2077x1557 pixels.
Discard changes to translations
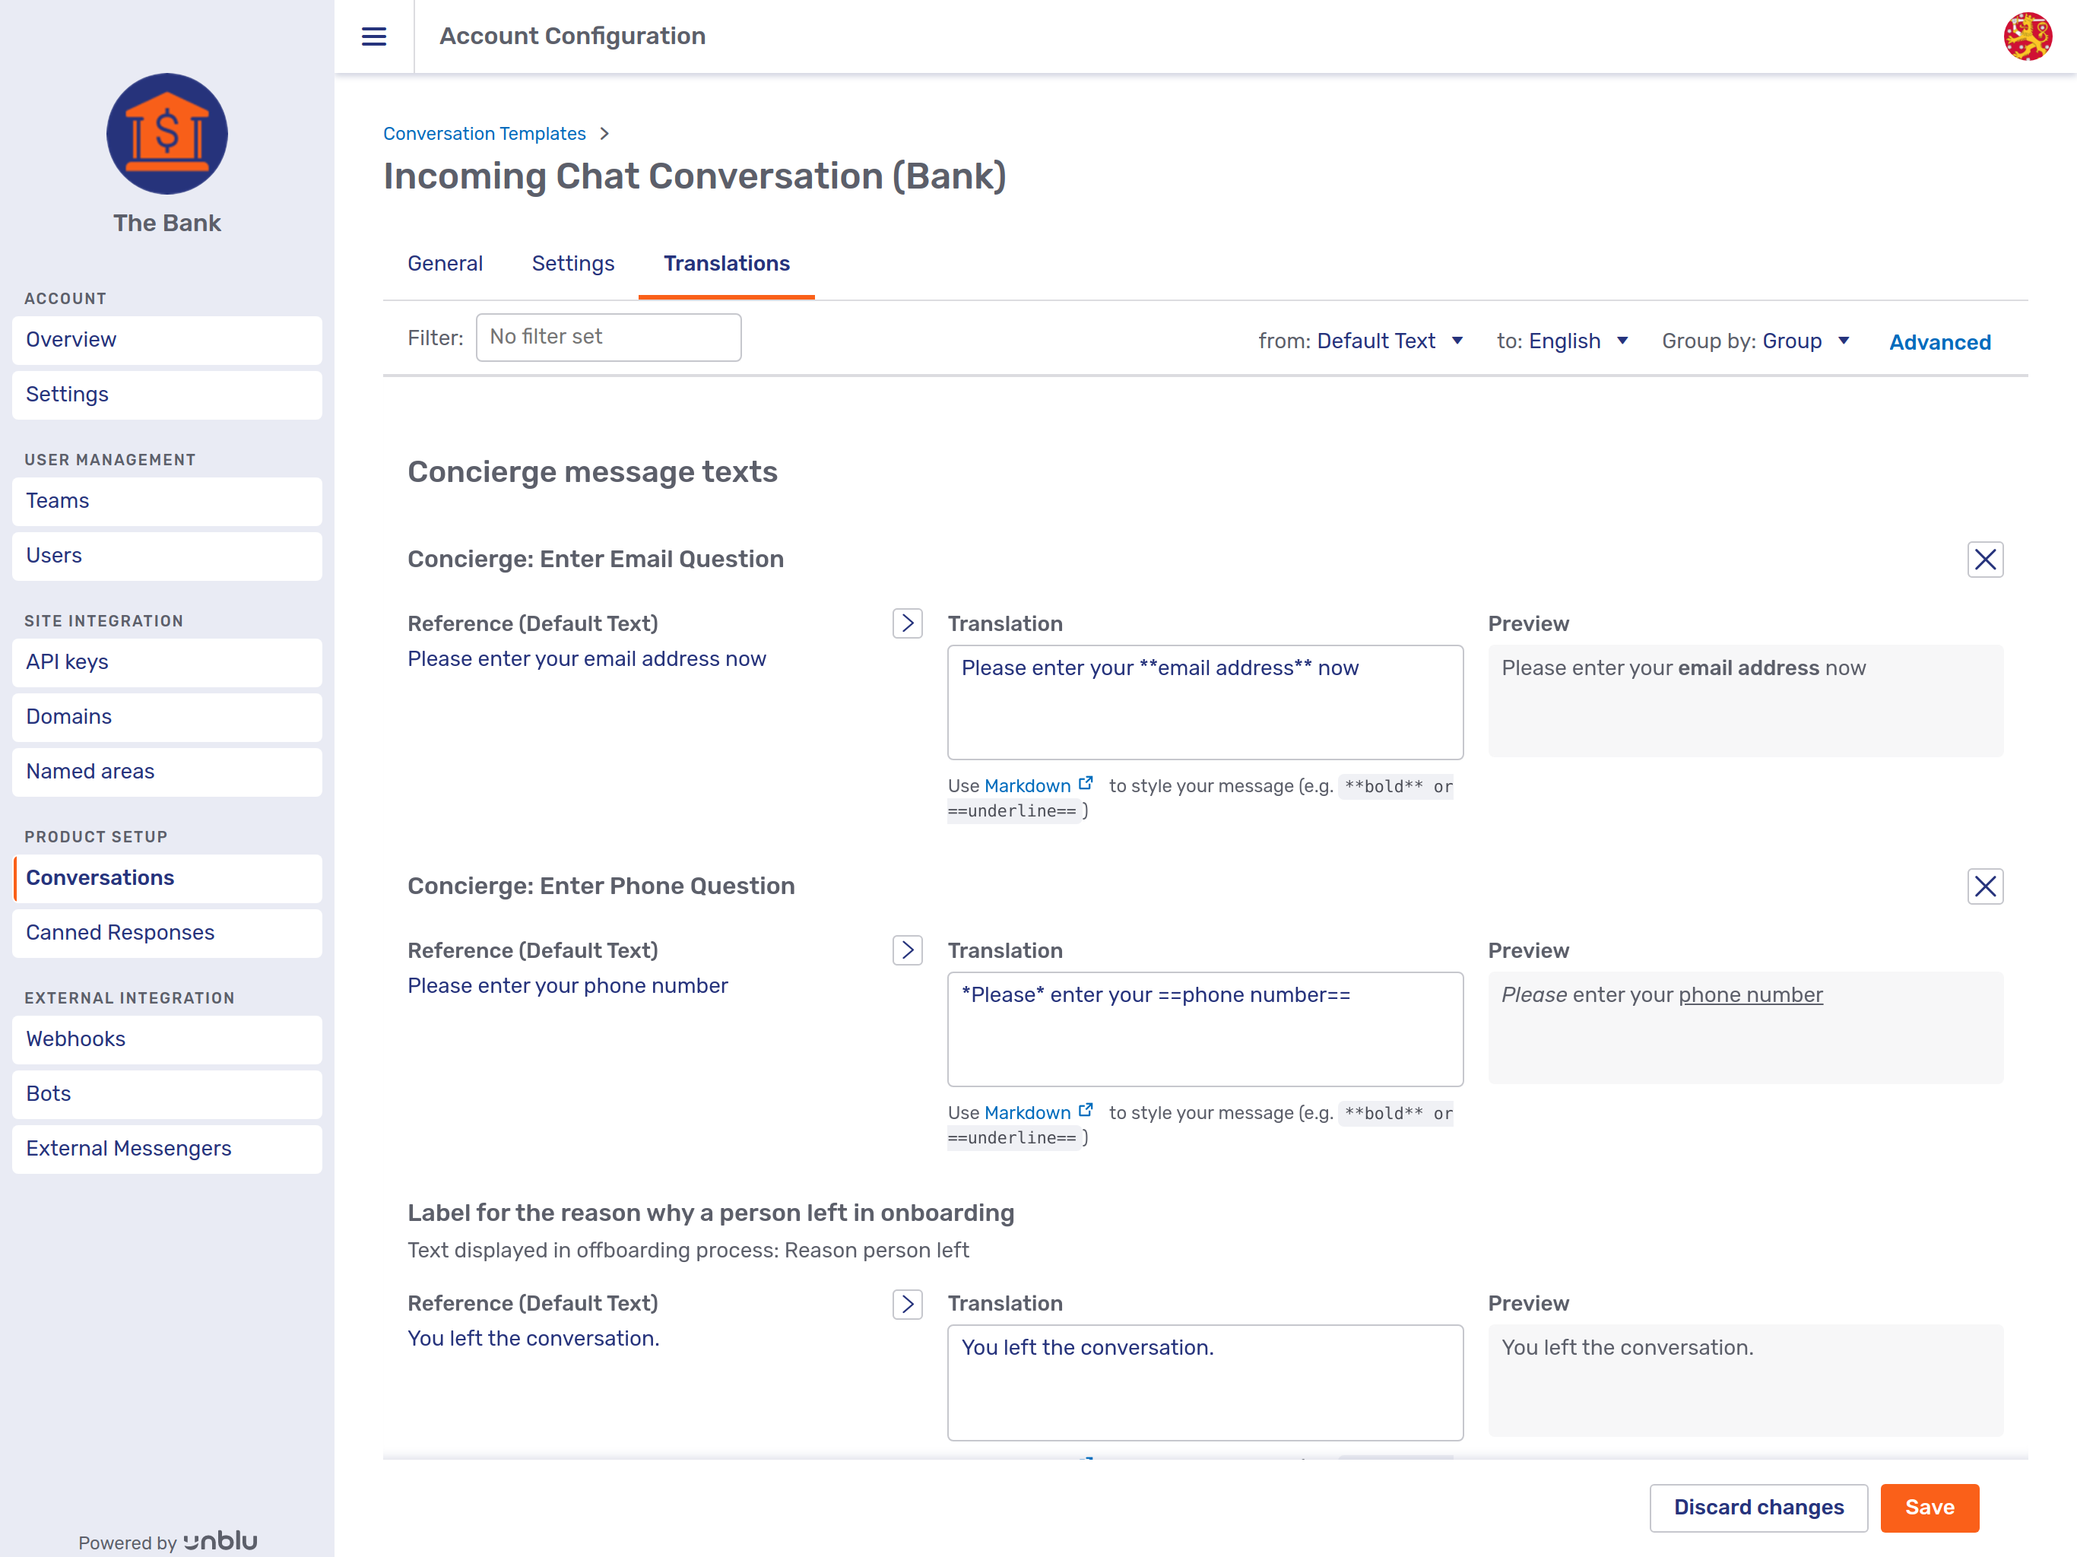(1758, 1508)
